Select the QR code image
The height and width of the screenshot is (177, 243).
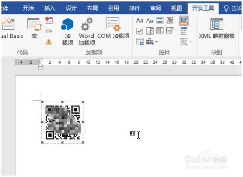tap(62, 122)
